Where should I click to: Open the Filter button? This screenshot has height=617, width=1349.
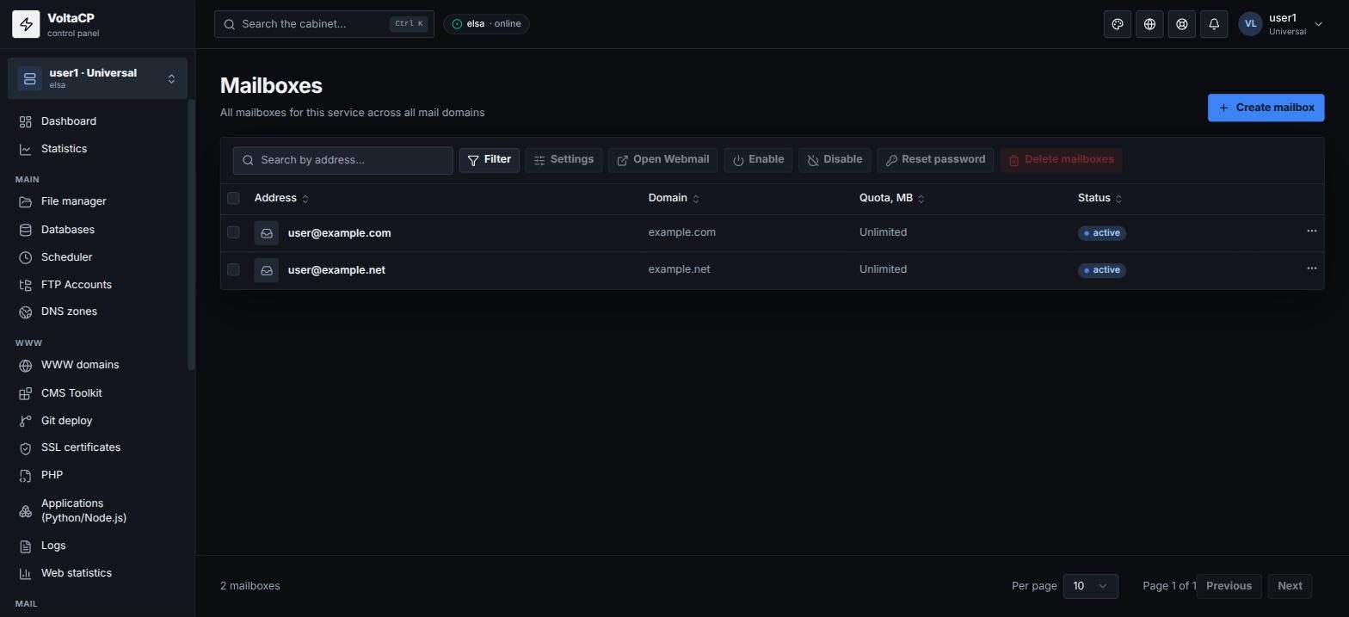point(489,160)
